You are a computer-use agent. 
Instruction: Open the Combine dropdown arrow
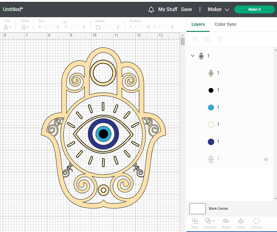click(x=214, y=221)
